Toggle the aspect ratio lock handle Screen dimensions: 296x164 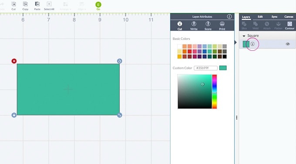(x=14, y=115)
